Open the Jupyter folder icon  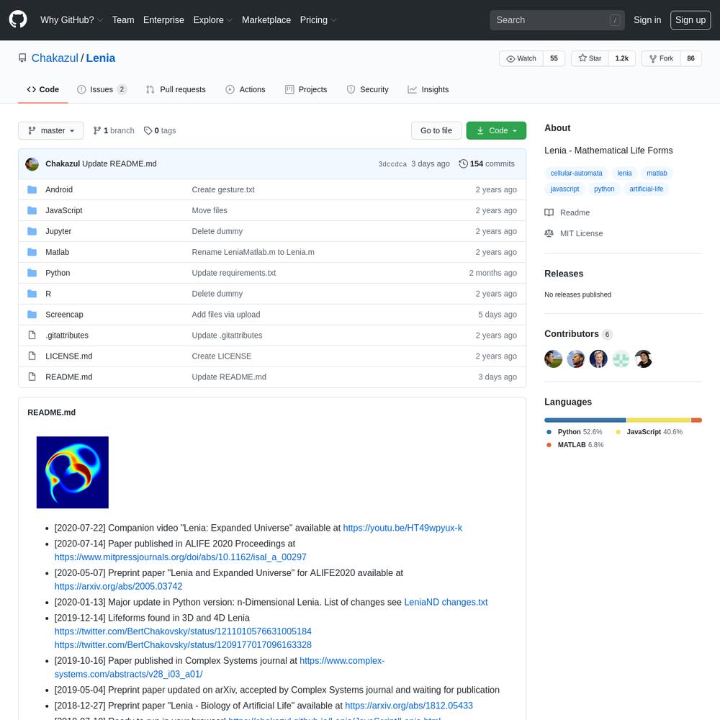tap(32, 231)
